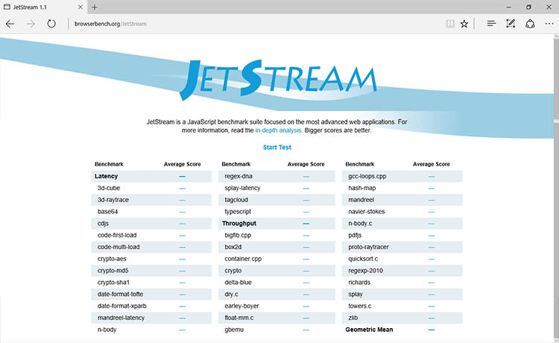Open a new tab with plus button
The image size is (559, 343).
coord(95,7)
